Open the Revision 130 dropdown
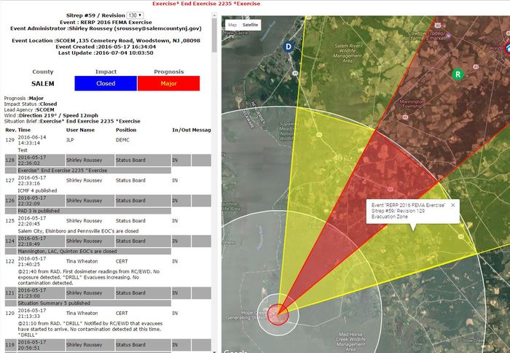This screenshot has width=510, height=353. point(135,15)
